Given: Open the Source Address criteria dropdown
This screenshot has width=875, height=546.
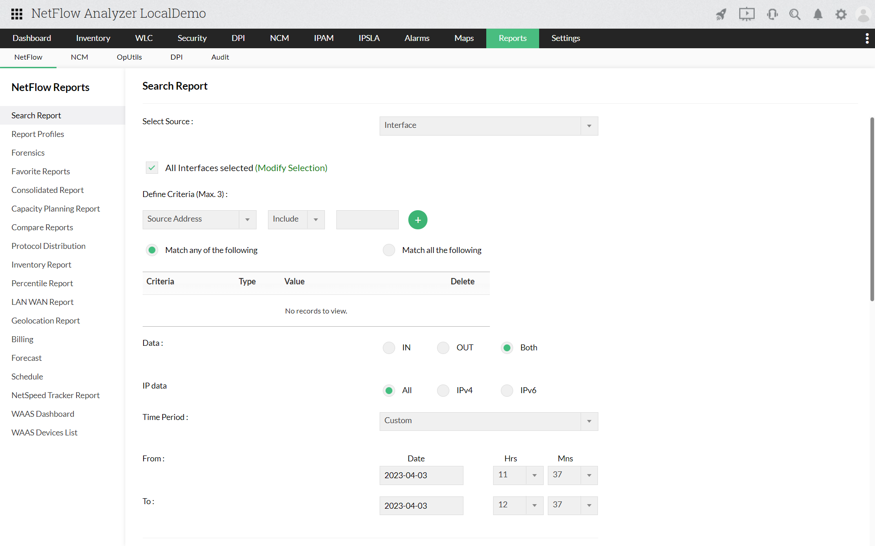Looking at the screenshot, I should tap(199, 219).
